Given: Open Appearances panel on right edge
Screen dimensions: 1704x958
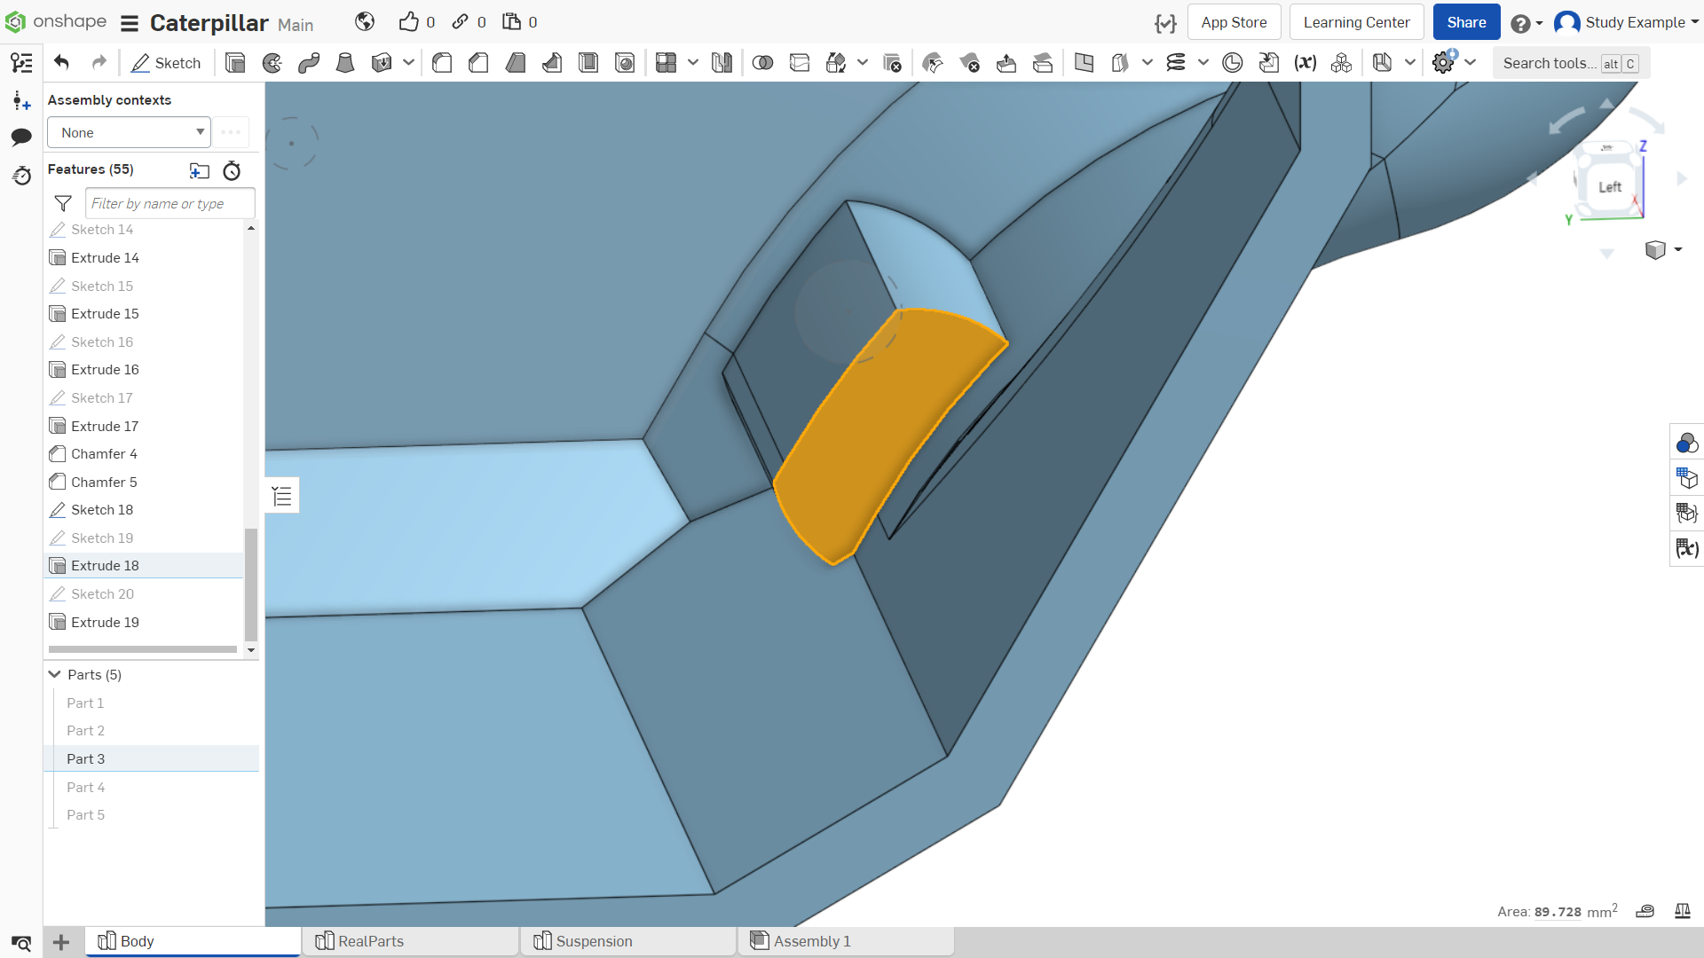Looking at the screenshot, I should [x=1686, y=443].
